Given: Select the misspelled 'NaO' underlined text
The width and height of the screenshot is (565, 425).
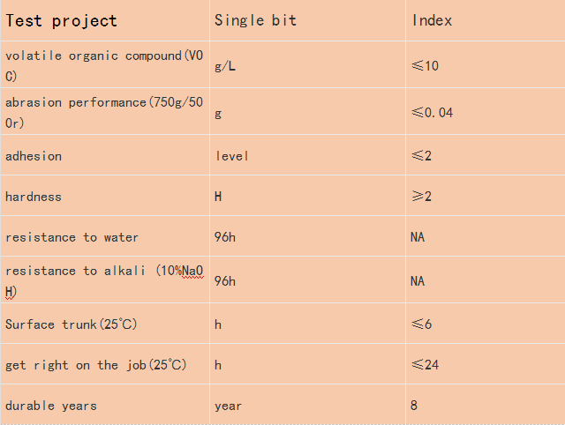Looking at the screenshot, I should pos(192,271).
